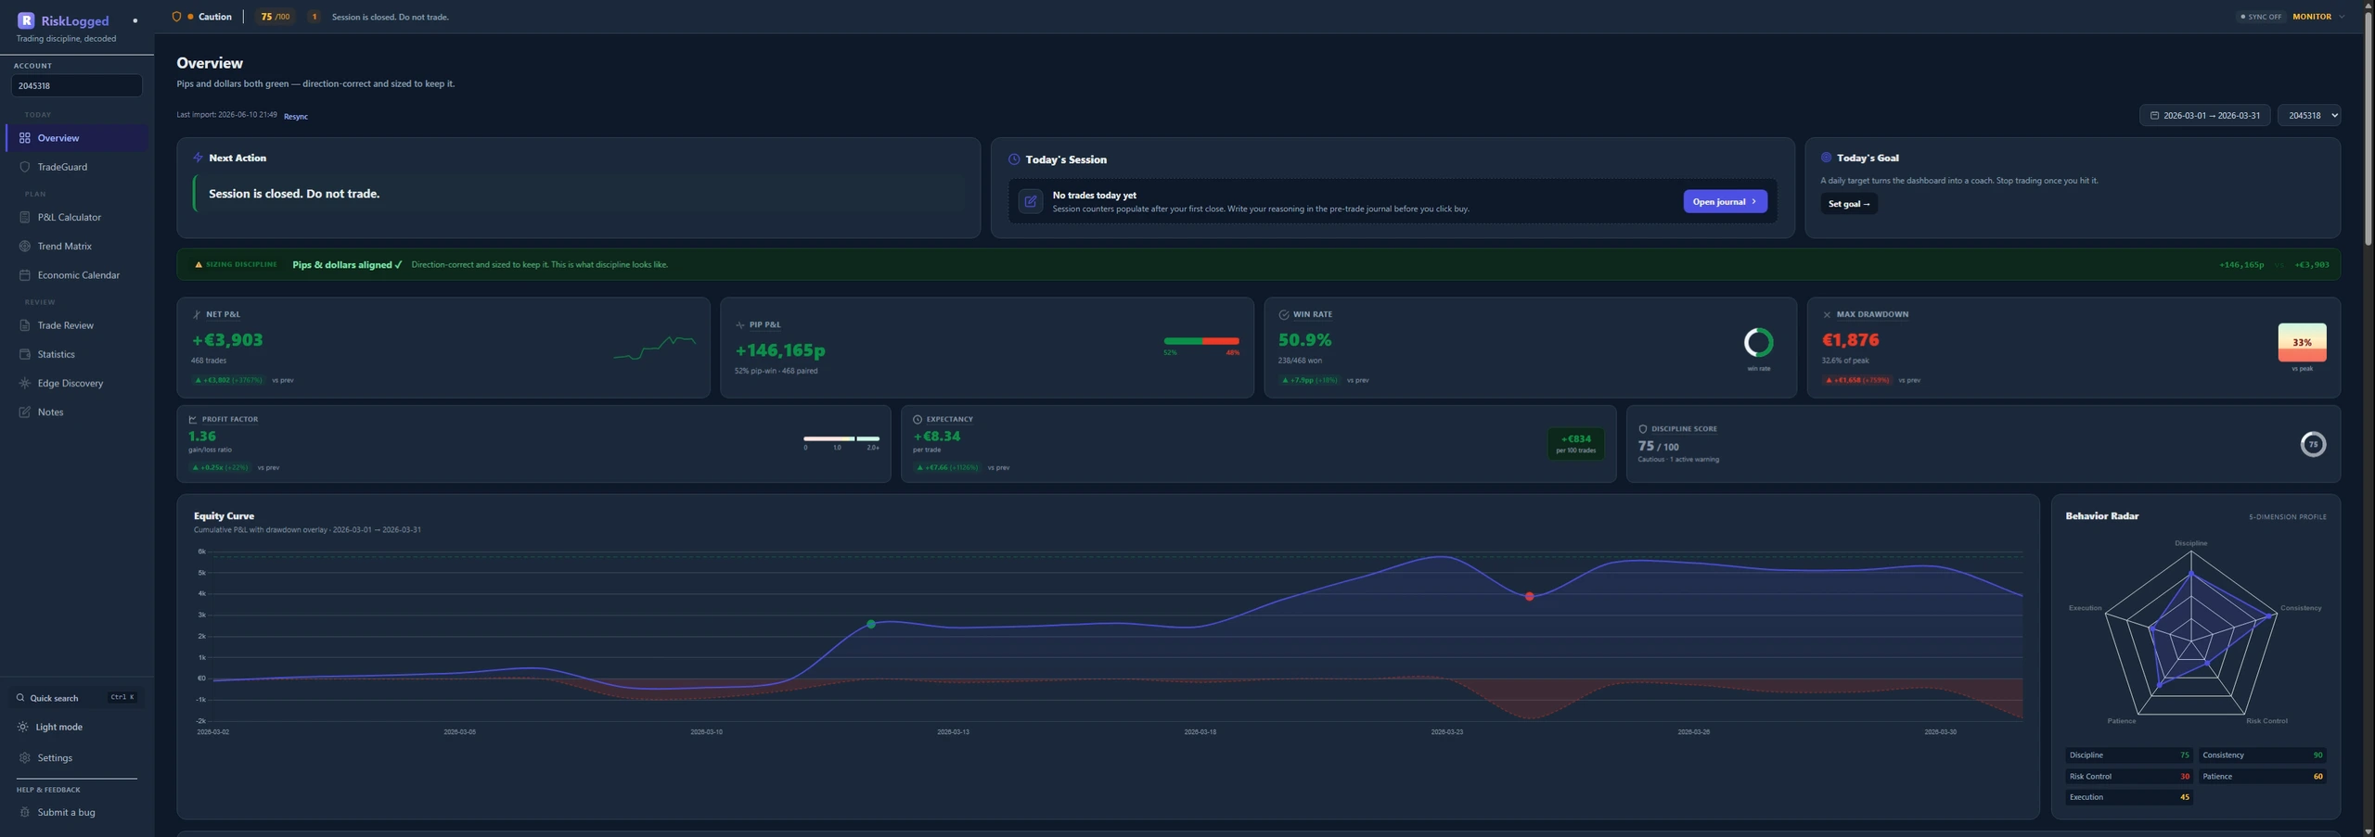
Task: Click the 75/100 score badge in top bar
Action: 275,17
